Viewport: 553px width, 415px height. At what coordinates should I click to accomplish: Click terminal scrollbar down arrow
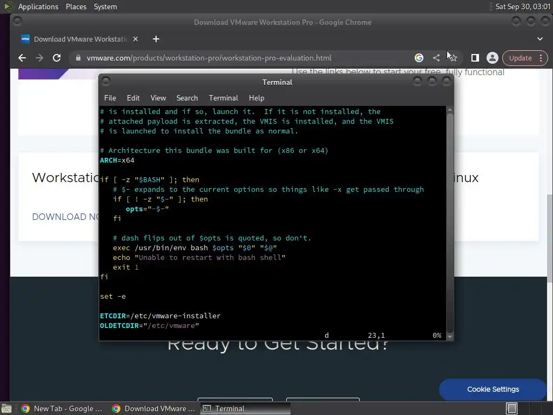tap(450, 337)
